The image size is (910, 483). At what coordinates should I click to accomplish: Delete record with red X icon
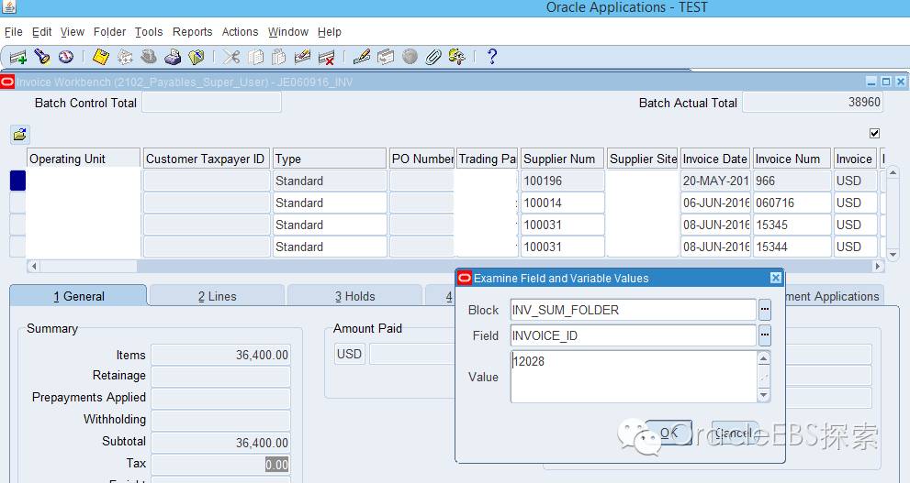click(327, 57)
